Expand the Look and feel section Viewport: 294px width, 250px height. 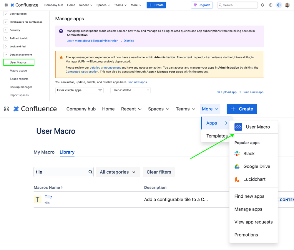[x=6, y=47]
